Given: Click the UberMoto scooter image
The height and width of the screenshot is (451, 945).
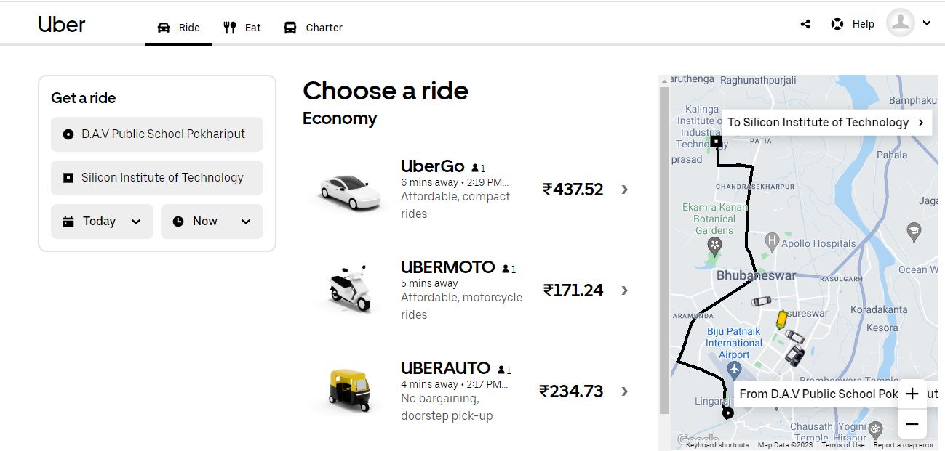Looking at the screenshot, I should click(x=350, y=290).
